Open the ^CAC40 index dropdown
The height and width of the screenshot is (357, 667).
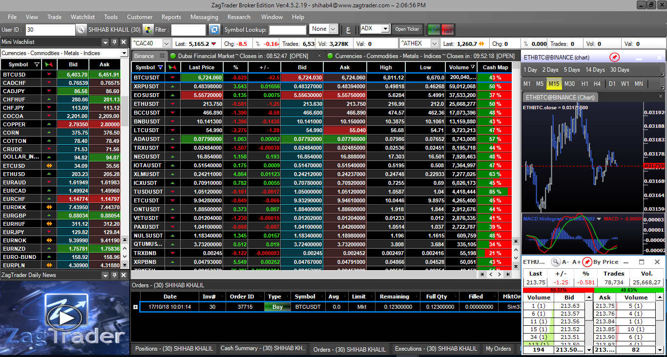[167, 44]
